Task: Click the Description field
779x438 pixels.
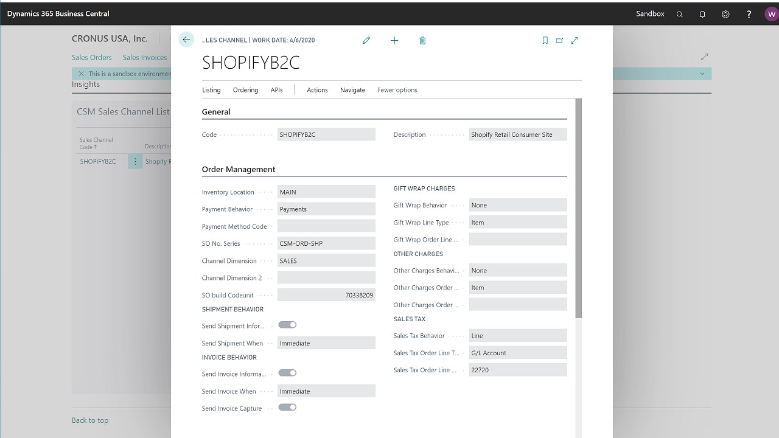Action: click(518, 134)
